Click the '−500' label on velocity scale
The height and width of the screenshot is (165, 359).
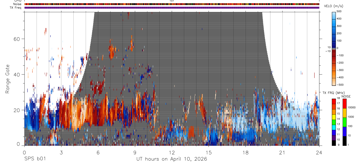tap(340, 84)
